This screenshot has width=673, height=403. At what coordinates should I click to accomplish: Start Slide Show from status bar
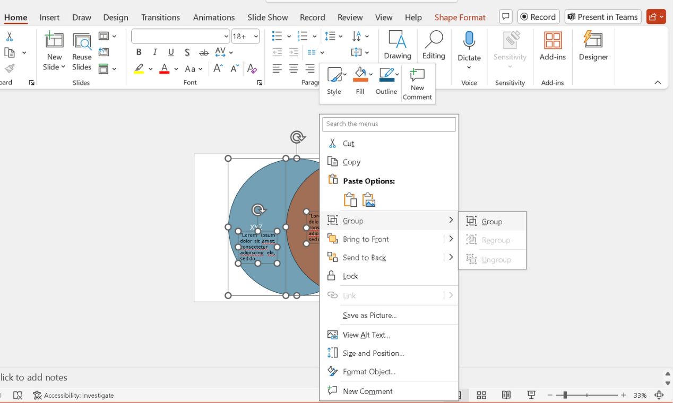point(531,395)
